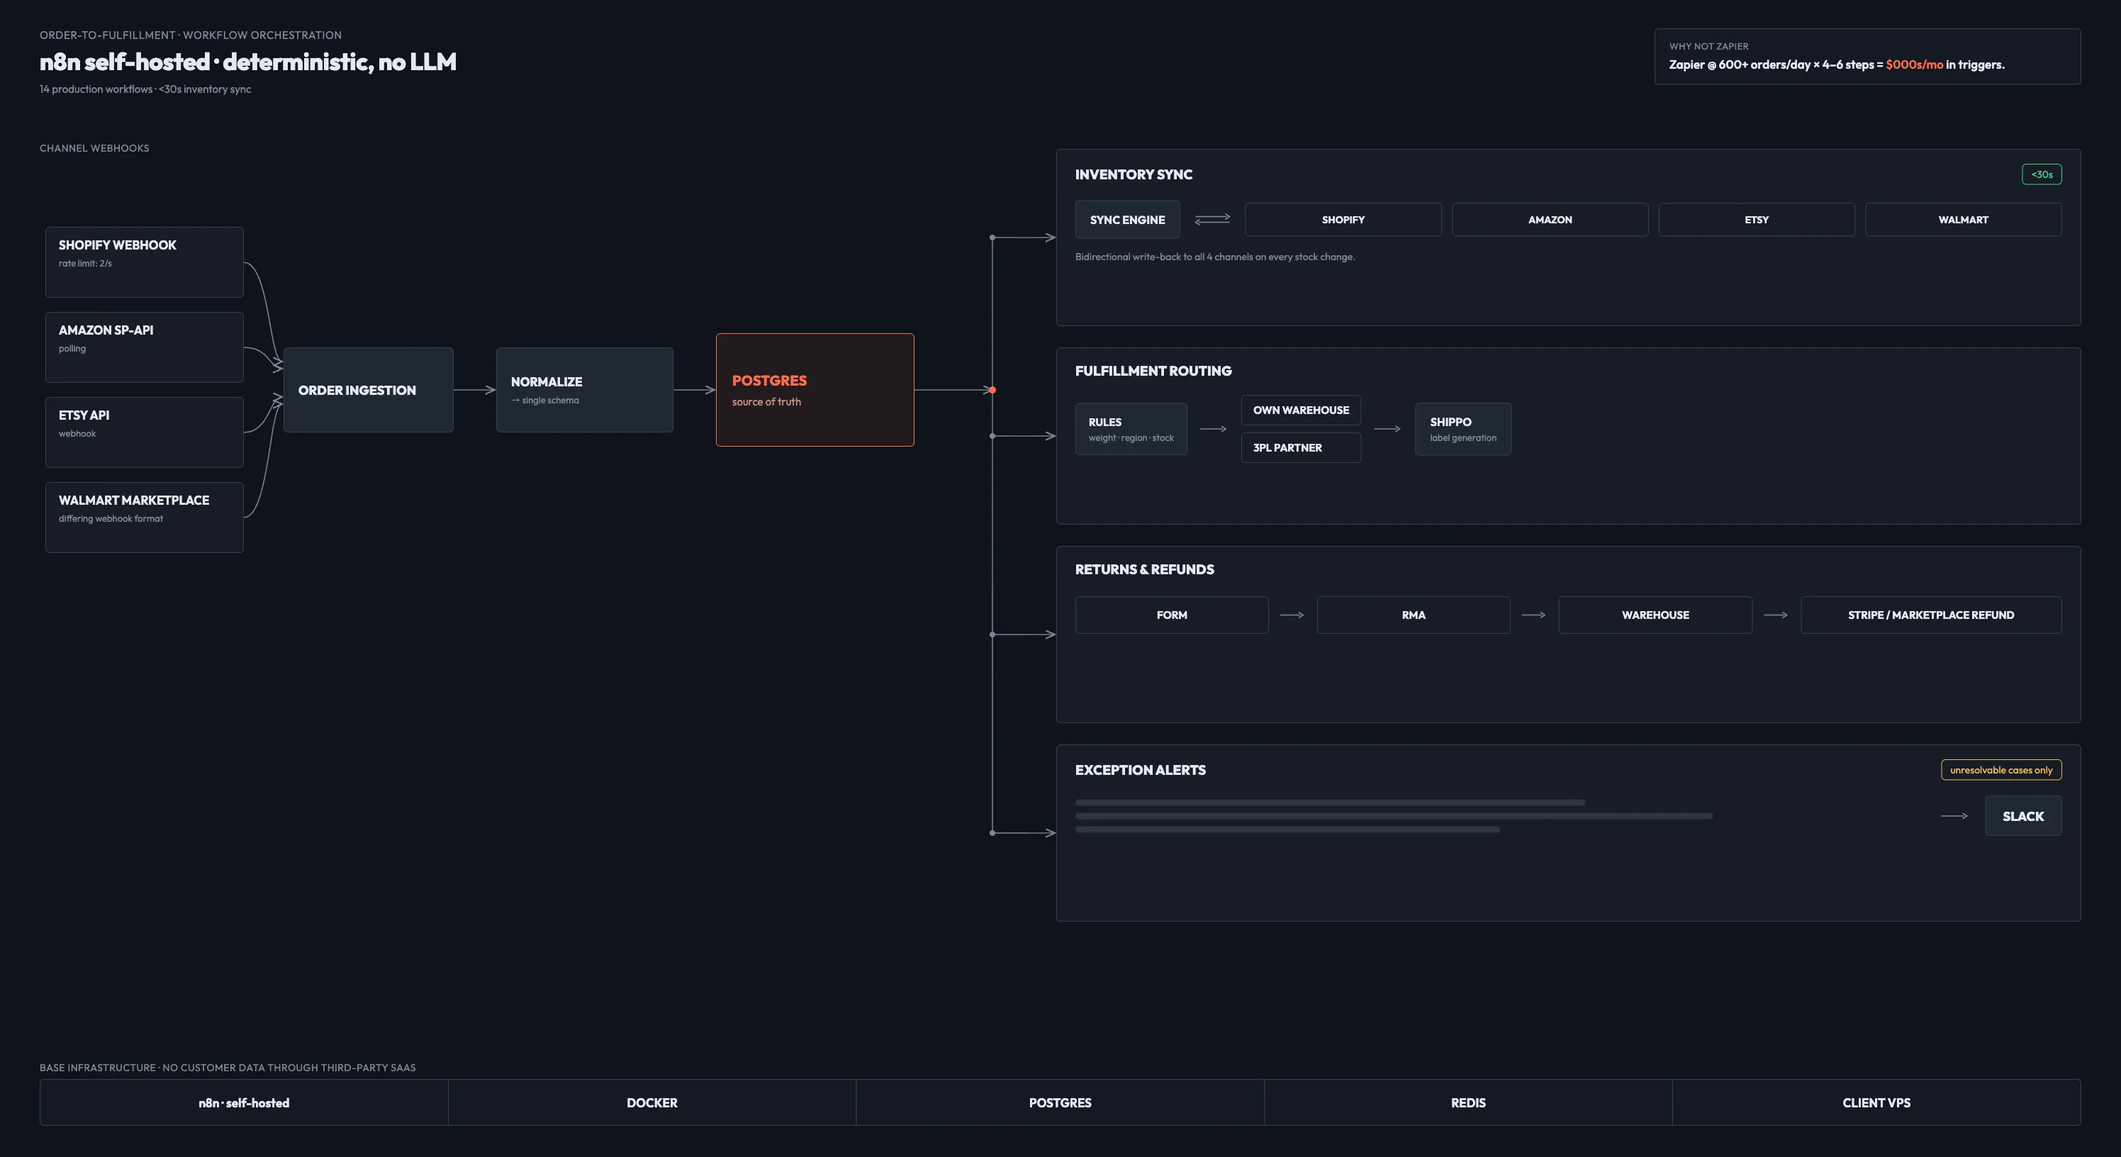Click the bidirectional arrows beside Sync Engine
The image size is (2121, 1157).
point(1212,219)
